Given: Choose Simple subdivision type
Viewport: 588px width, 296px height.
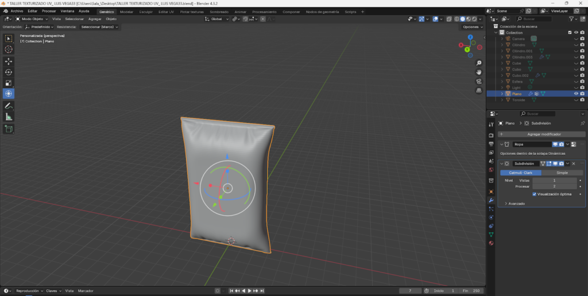Looking at the screenshot, I should click(562, 173).
